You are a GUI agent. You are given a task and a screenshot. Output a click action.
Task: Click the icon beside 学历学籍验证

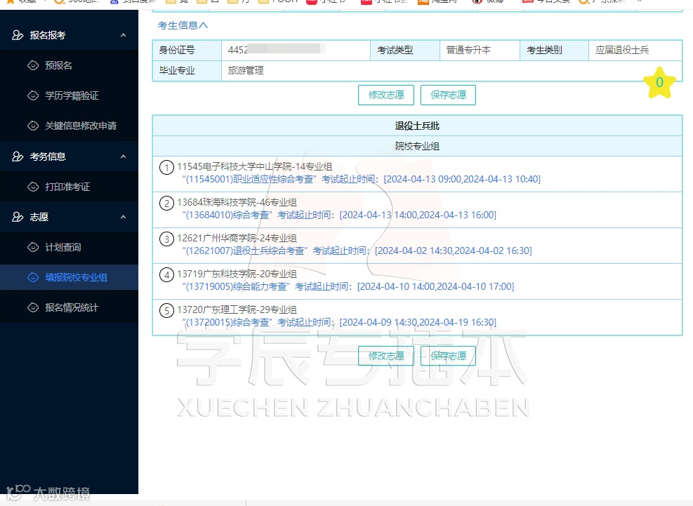pos(33,95)
